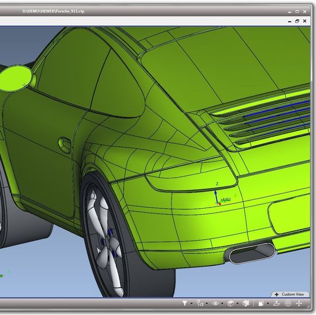316x315 pixels.
Task: Click the plus icon on Custom View tab
Action: click(277, 295)
